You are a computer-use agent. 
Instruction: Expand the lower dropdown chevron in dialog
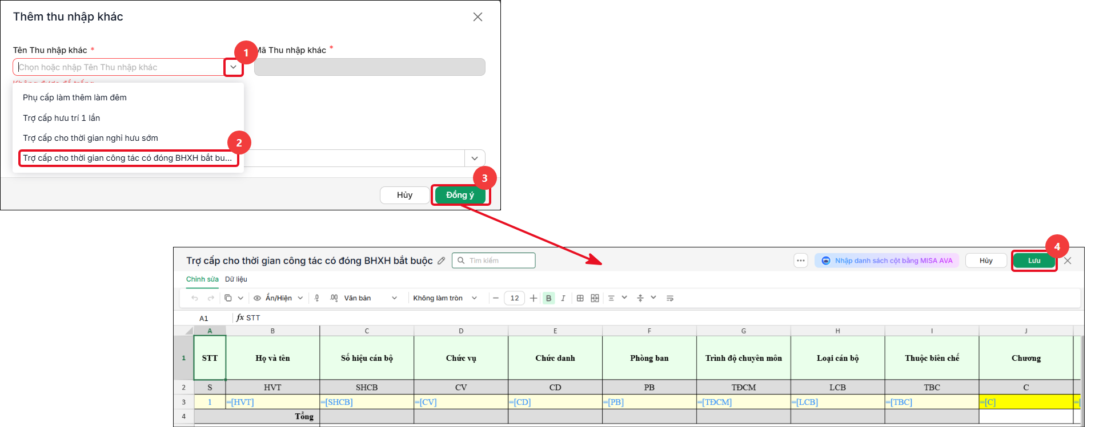click(475, 158)
